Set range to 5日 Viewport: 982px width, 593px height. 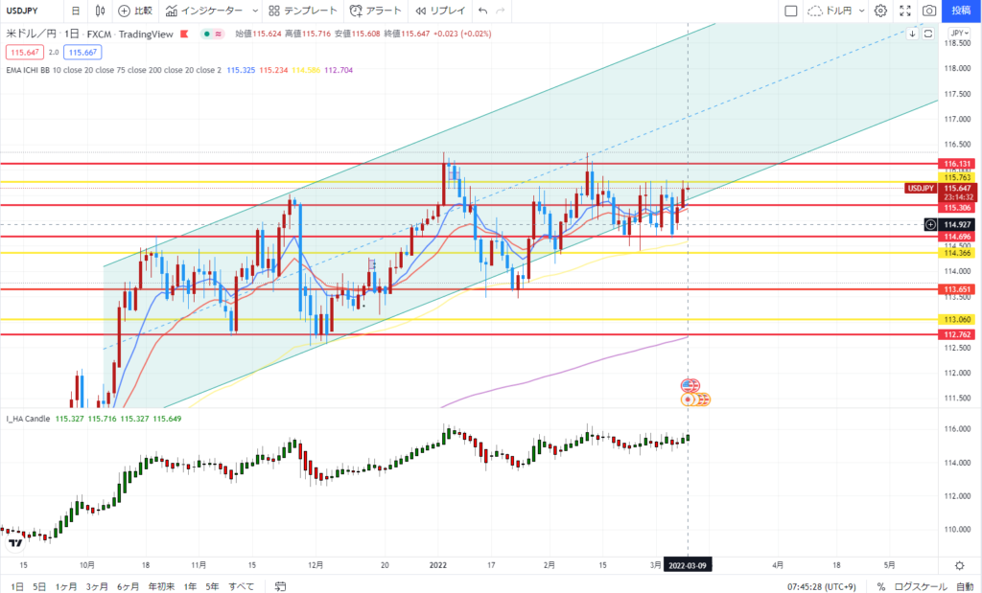click(x=39, y=586)
